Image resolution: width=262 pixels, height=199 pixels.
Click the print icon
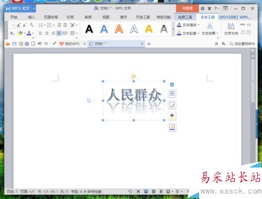point(27,44)
